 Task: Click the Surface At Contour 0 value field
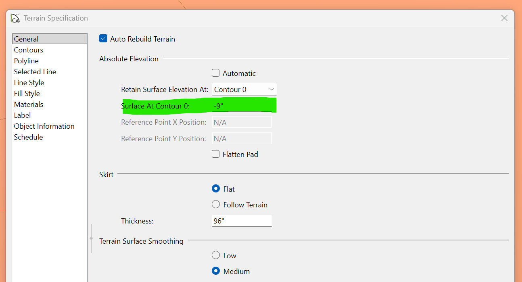(241, 106)
